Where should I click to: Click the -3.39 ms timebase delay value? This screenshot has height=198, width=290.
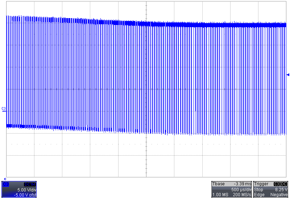point(243,184)
